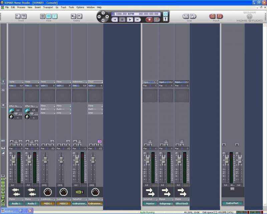
Task: Mute the Audio 1 track
Action: pos(11,145)
